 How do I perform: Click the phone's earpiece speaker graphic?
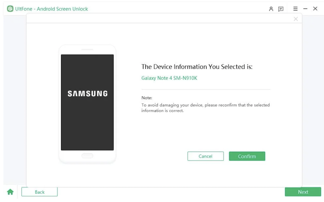coord(87,50)
